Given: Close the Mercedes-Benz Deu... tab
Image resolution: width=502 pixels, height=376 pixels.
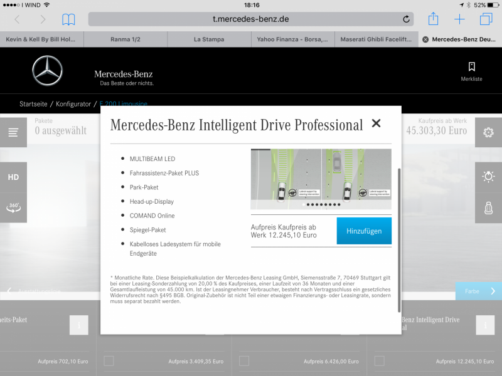Looking at the screenshot, I should click(x=425, y=39).
